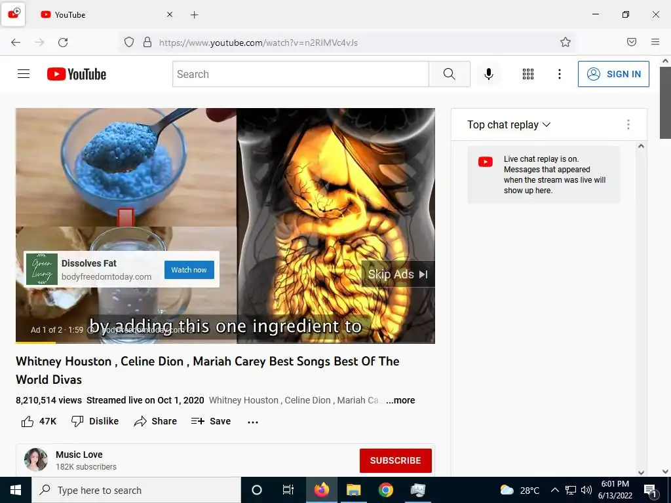671x503 pixels.
Task: Open taskbar clock and calendar
Action: coord(615,490)
